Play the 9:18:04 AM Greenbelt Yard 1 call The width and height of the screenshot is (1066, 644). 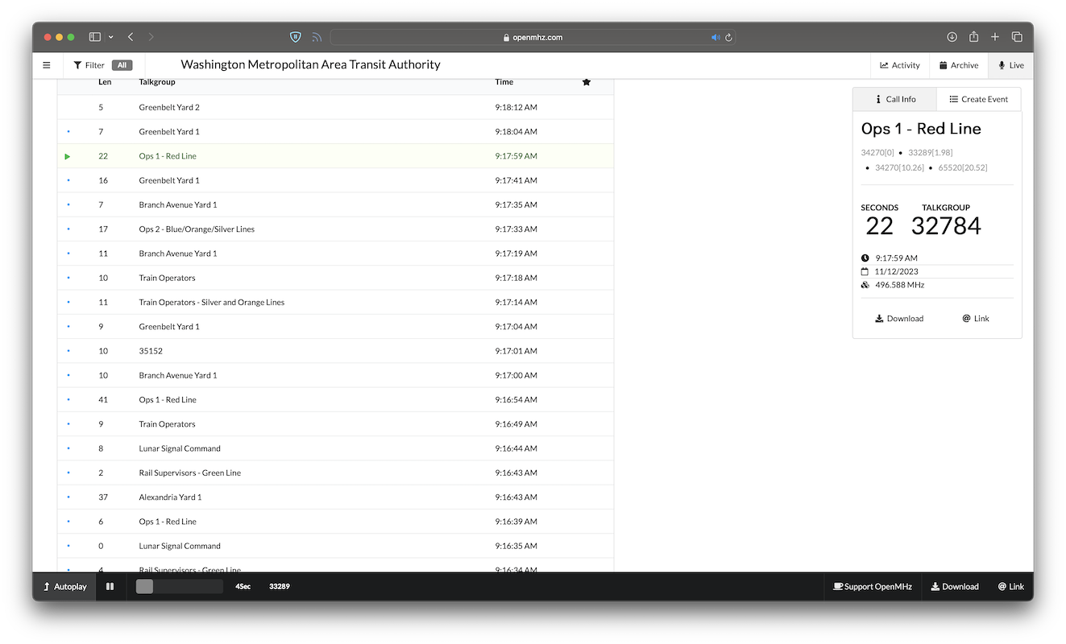335,131
